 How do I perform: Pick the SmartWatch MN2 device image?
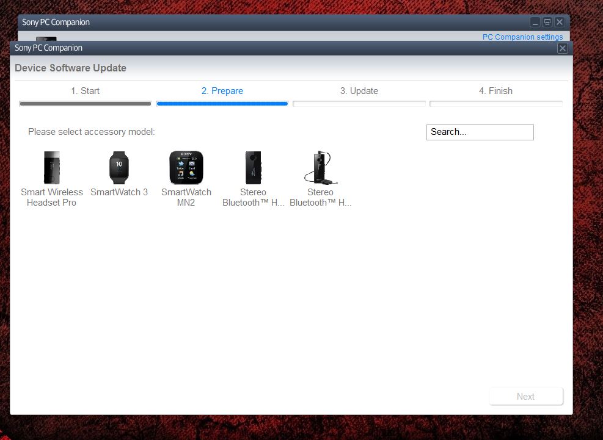coord(186,167)
